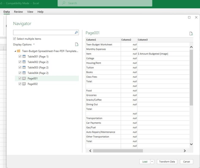This screenshot has width=200, height=168.
Task: Open the Load button dropdown arrow
Action: click(152, 162)
